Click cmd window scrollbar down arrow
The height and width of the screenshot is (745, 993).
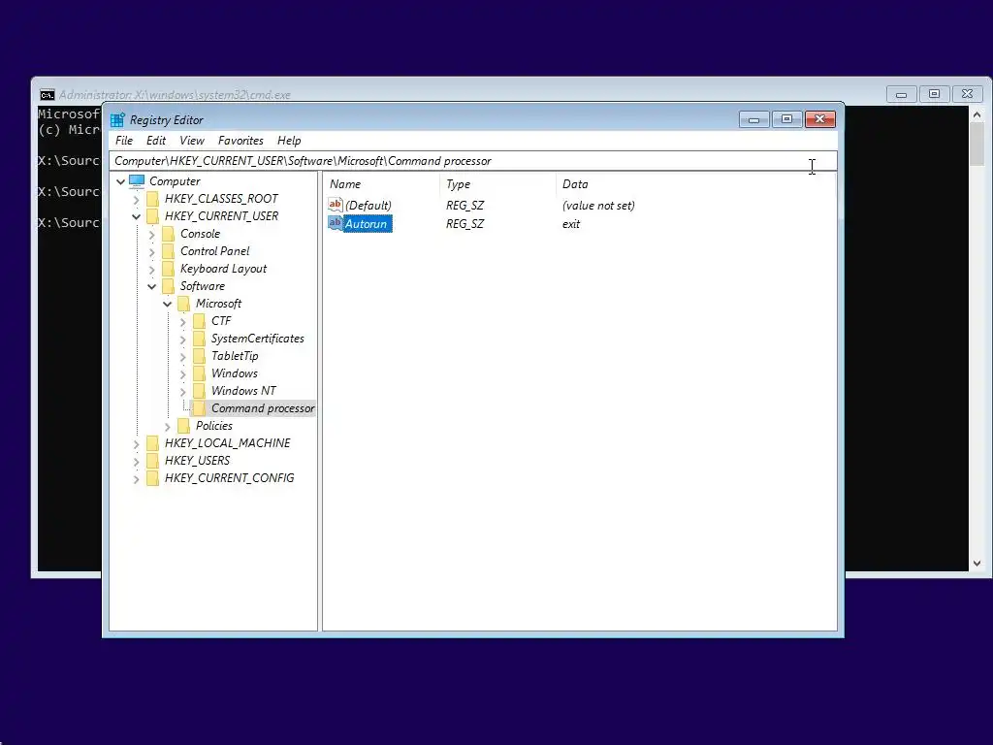977,563
